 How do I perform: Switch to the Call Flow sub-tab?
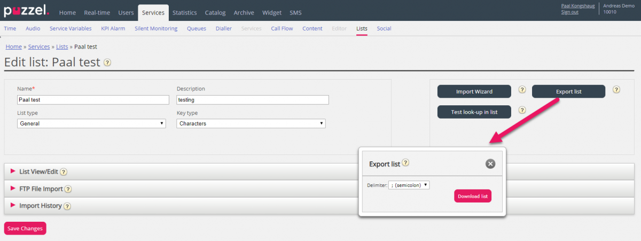click(282, 29)
